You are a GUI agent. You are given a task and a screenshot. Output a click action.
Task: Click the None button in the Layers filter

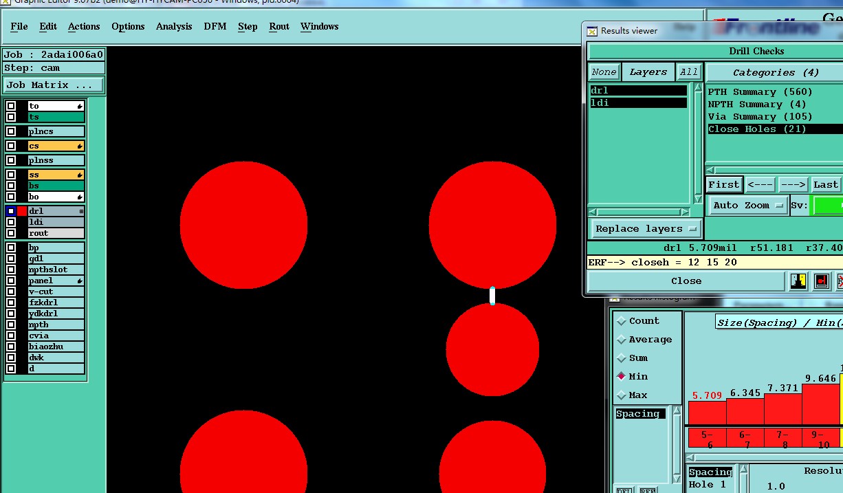pyautogui.click(x=604, y=72)
